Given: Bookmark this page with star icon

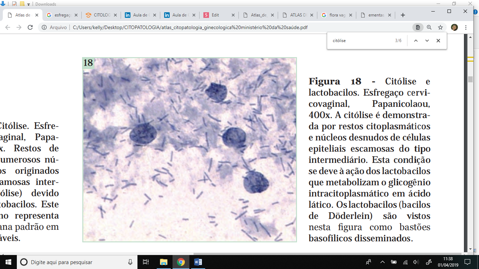Looking at the screenshot, I should click(x=440, y=27).
